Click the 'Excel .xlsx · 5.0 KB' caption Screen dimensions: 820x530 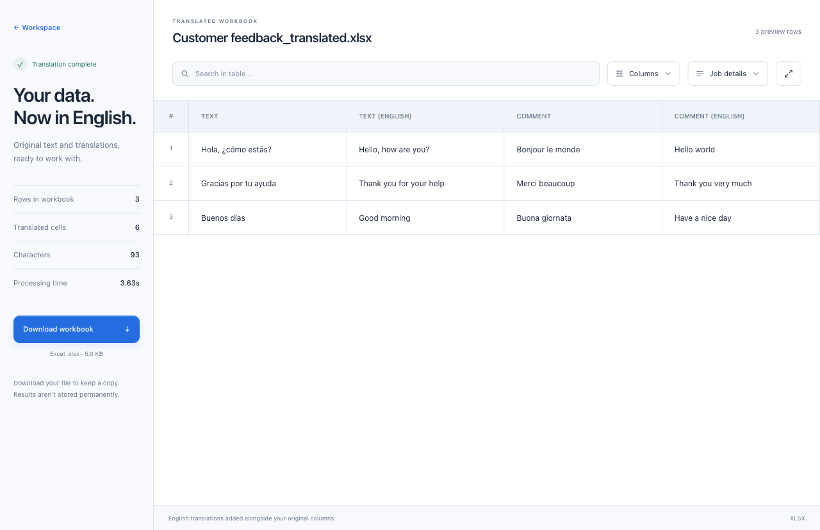click(x=76, y=353)
